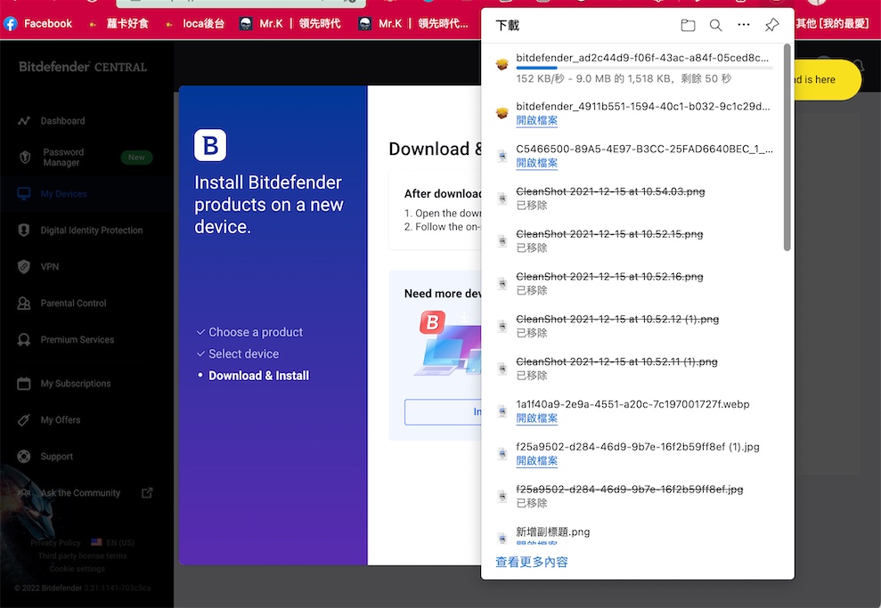Change language via EN (US) selector
The height and width of the screenshot is (608, 881).
(113, 543)
